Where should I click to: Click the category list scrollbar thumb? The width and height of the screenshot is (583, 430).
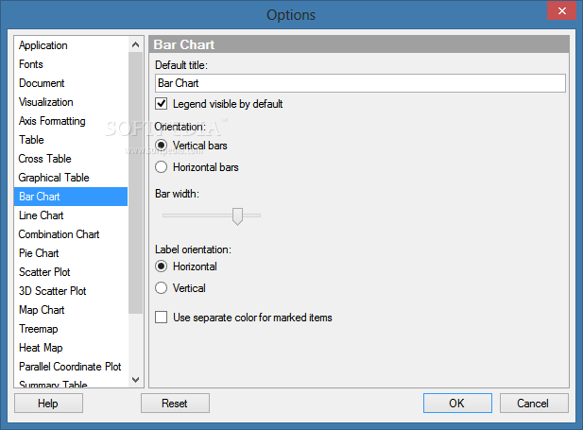click(136, 182)
